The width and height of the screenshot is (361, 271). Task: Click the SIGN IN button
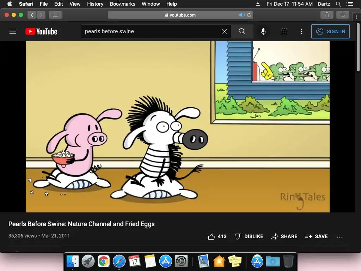330,31
